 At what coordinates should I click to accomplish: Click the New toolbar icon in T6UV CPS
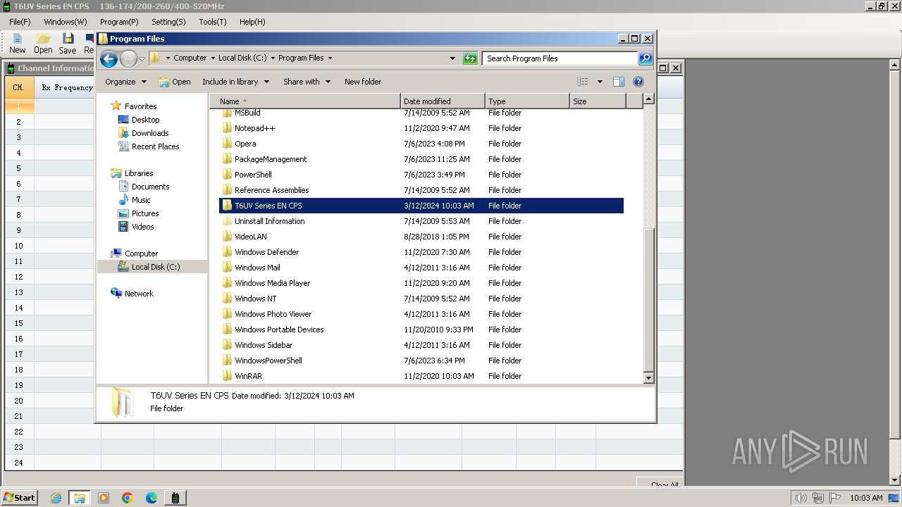click(17, 44)
